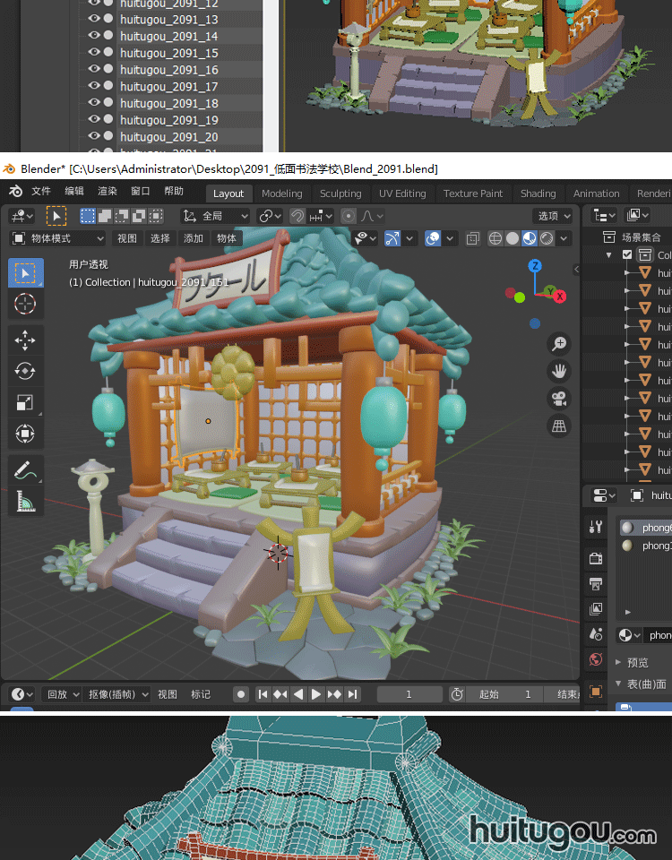
Task: Switch to the Sculpting workspace tab
Action: click(340, 193)
